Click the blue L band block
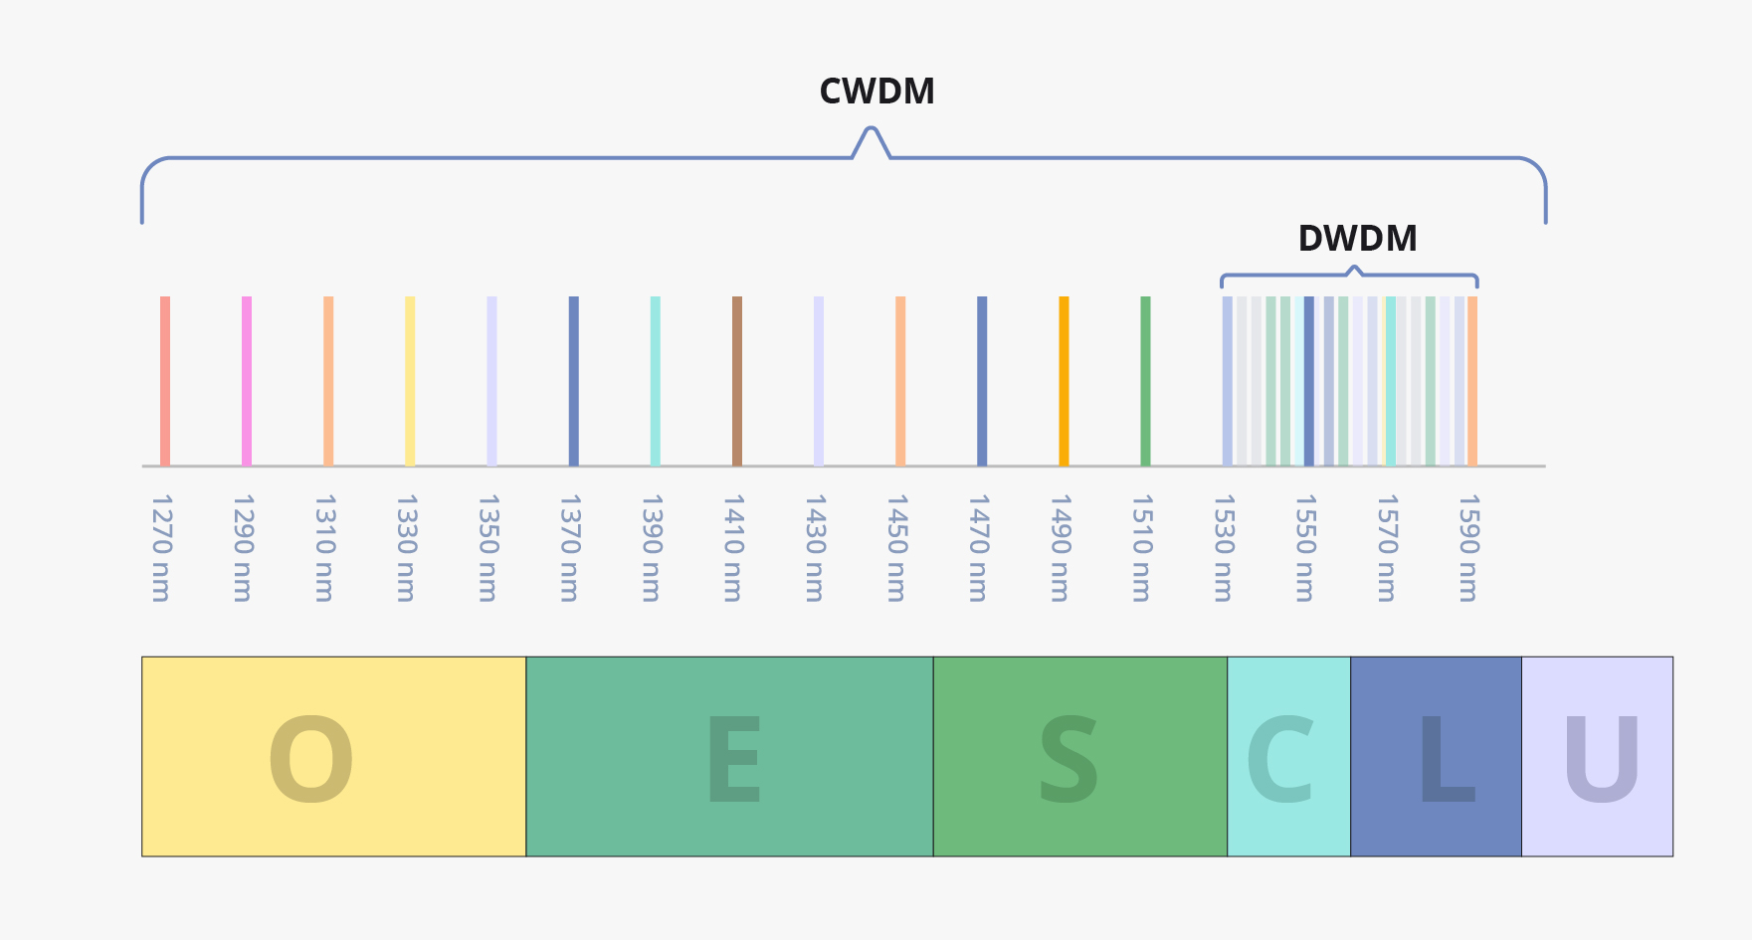The height and width of the screenshot is (940, 1752). (x=1436, y=756)
